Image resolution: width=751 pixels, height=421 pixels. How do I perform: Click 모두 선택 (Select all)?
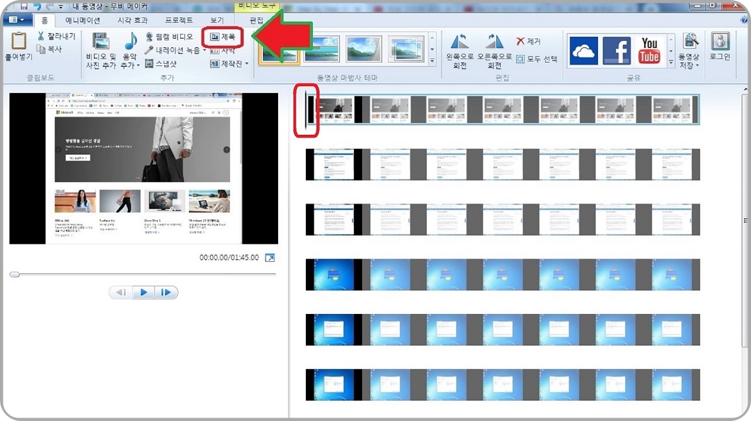pyautogui.click(x=537, y=59)
